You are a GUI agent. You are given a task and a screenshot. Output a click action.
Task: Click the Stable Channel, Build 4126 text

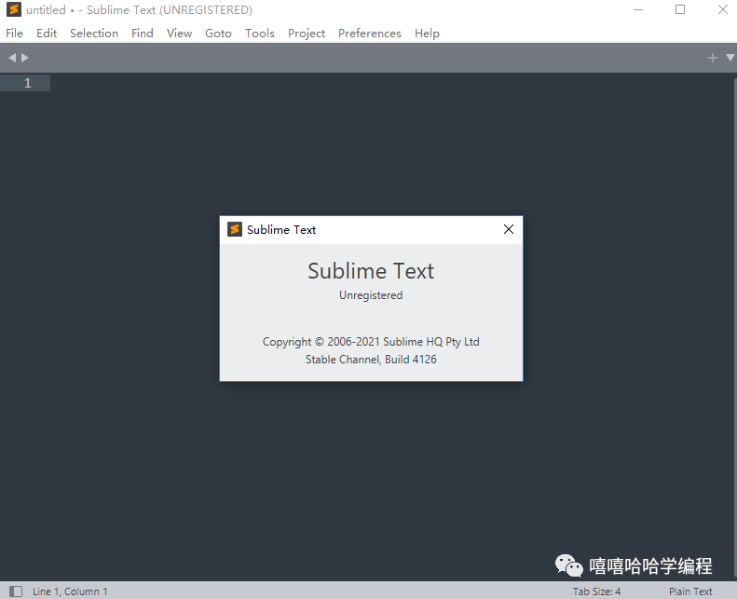coord(371,360)
